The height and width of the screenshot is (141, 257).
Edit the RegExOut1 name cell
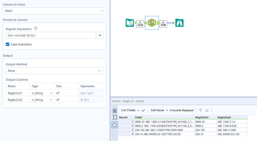pos(18,93)
